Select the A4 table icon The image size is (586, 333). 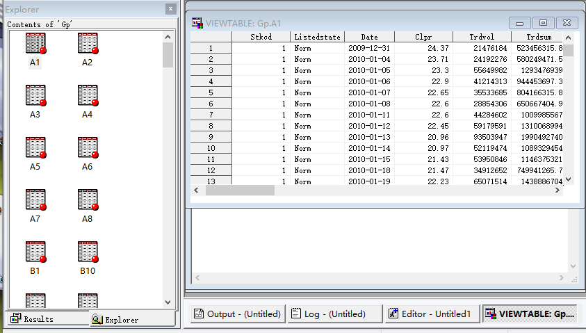[x=88, y=95]
